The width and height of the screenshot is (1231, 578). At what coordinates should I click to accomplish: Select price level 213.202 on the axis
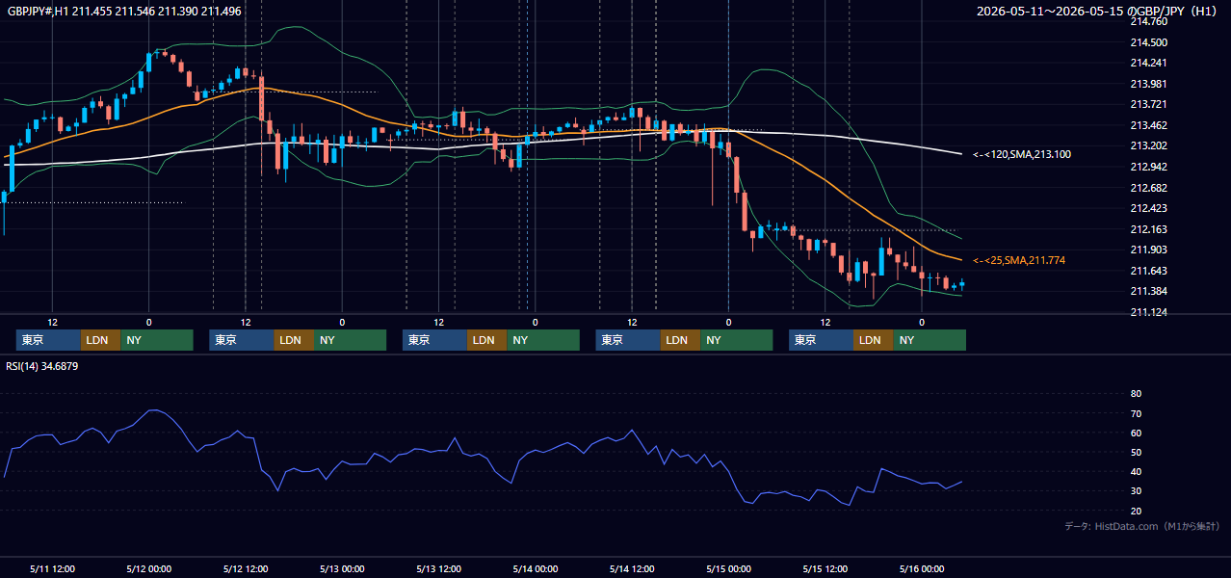pos(1149,146)
